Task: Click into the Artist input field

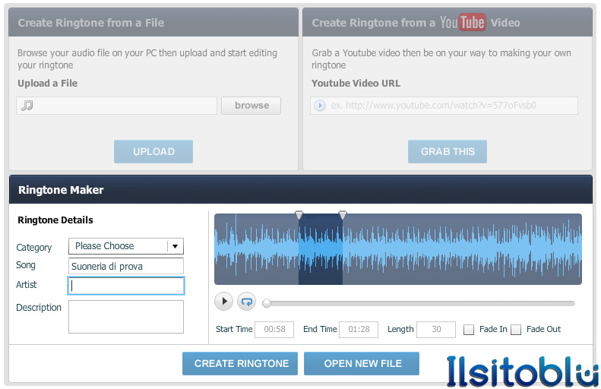Action: [x=126, y=286]
